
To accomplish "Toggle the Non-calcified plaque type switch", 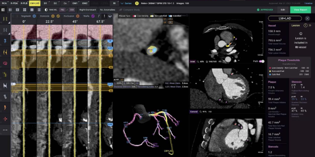I will [152, 16].
